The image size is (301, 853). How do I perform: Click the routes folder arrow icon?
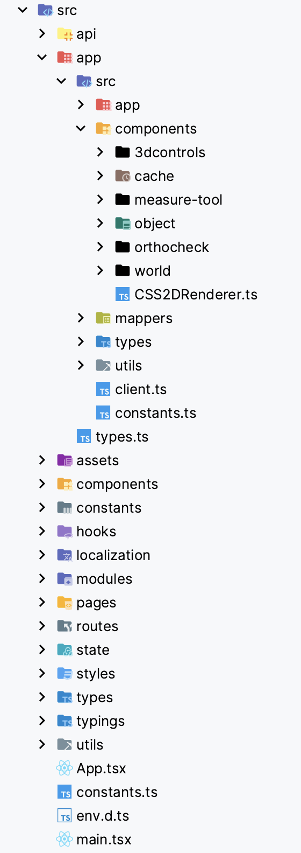click(x=64, y=626)
